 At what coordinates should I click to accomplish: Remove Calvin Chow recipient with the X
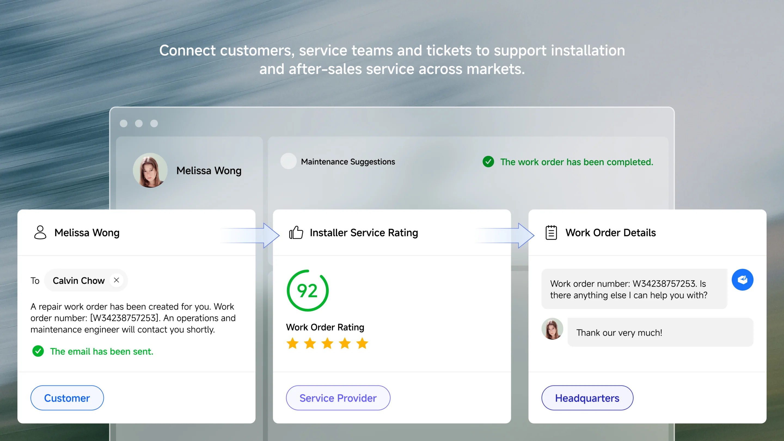[x=116, y=280]
